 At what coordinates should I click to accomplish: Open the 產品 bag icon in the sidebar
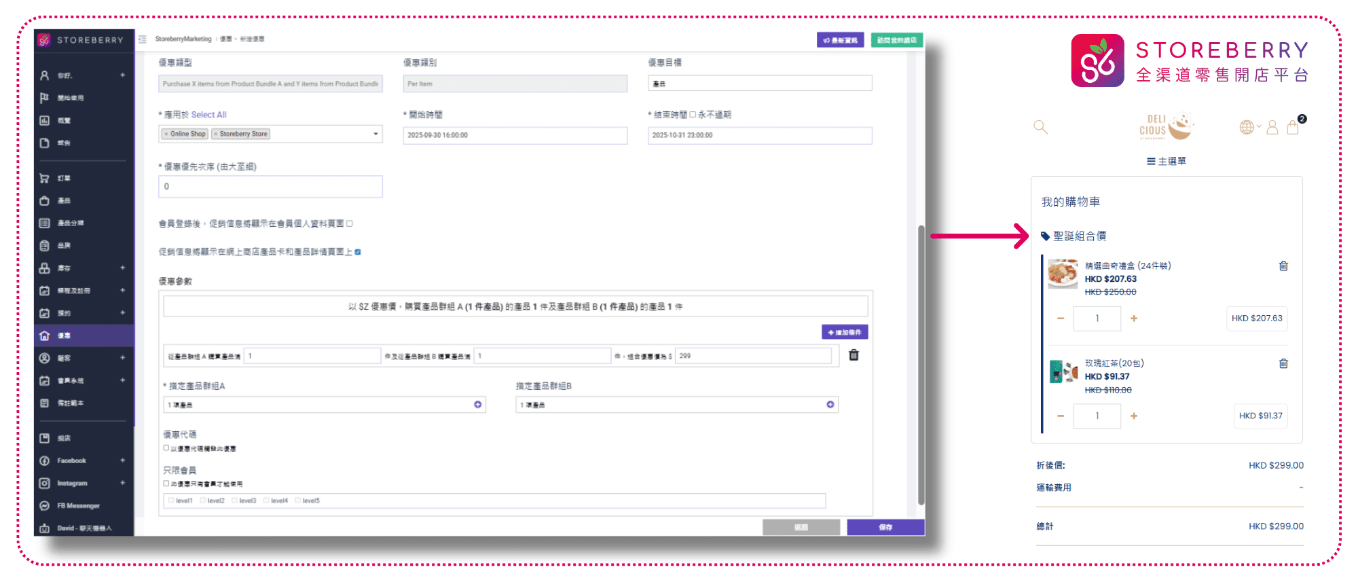(44, 200)
